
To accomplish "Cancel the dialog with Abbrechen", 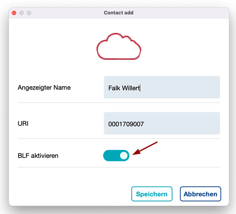I will coord(201,194).
